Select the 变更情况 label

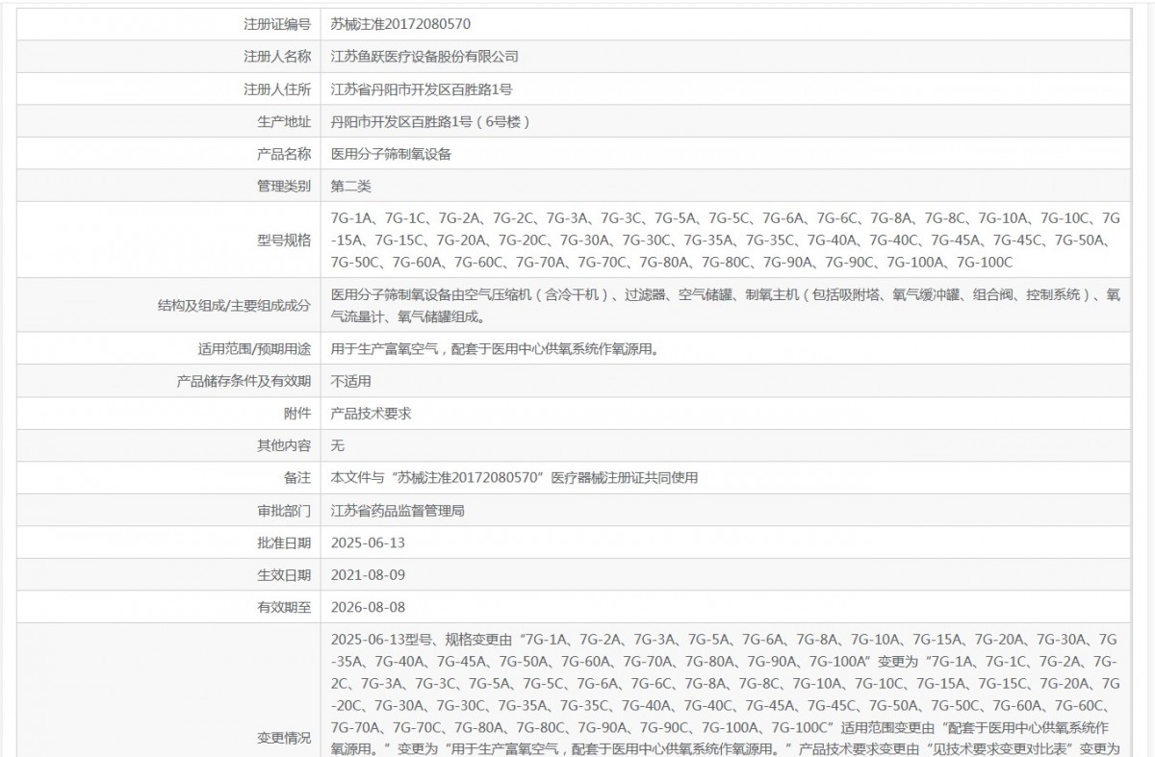tap(284, 738)
